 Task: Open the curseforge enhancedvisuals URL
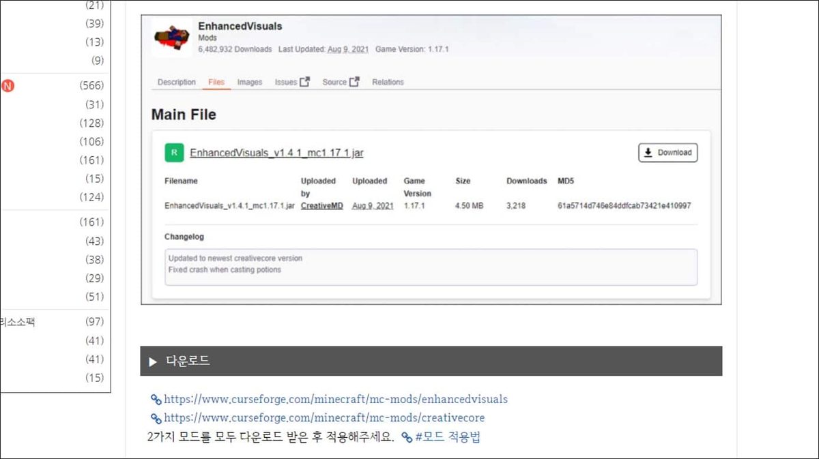[x=336, y=399]
